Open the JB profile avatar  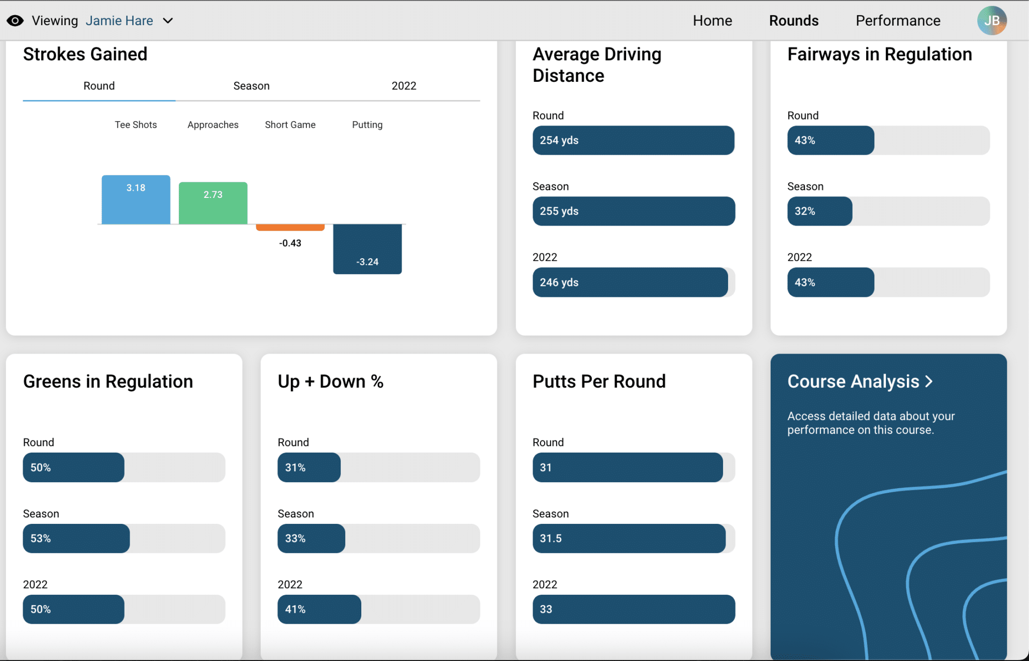point(991,21)
